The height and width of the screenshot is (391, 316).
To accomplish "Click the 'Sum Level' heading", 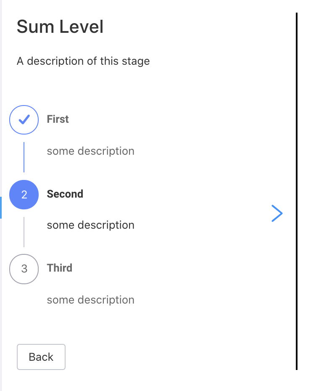I will (x=60, y=26).
